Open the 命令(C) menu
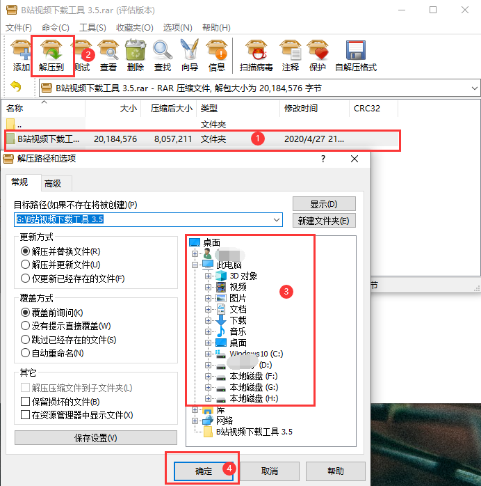The image size is (481, 486). 56,28
